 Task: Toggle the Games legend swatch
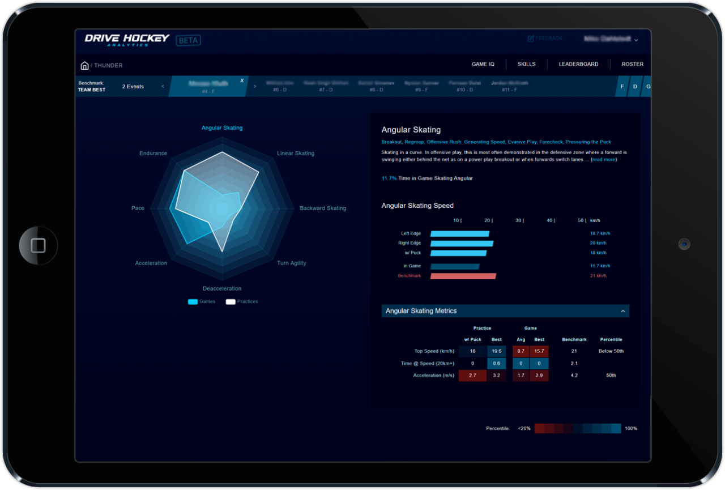click(194, 301)
